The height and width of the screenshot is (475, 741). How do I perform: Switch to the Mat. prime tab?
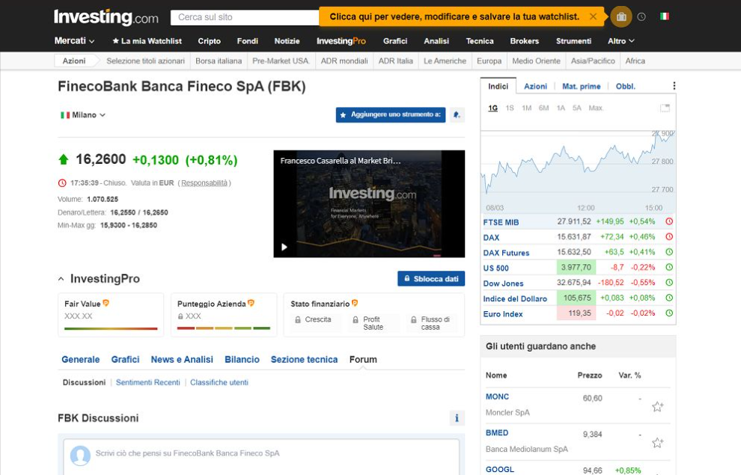point(582,87)
